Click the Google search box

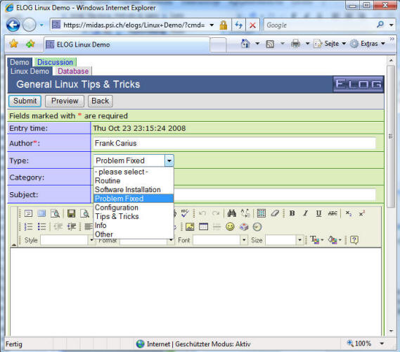click(320, 25)
